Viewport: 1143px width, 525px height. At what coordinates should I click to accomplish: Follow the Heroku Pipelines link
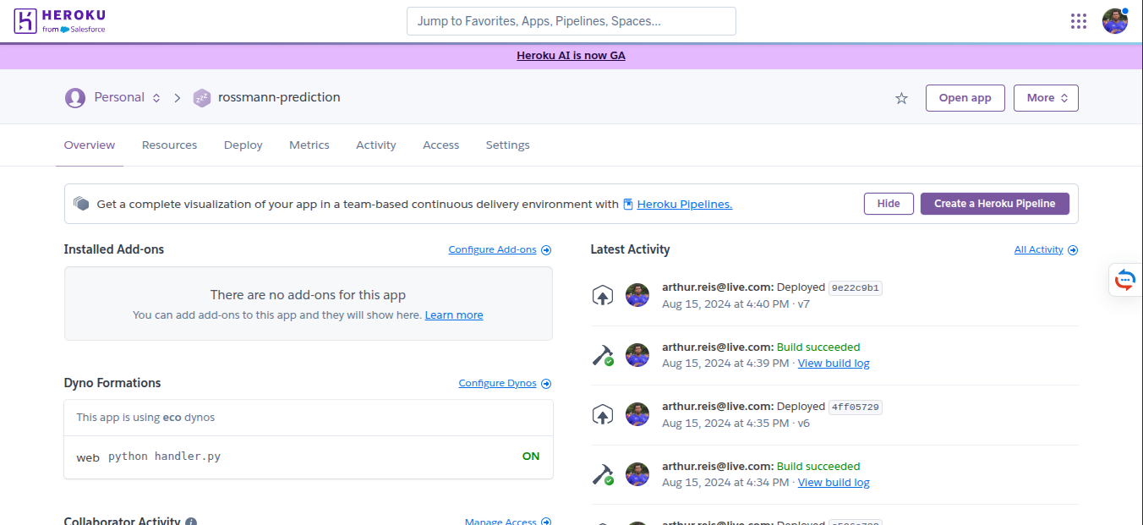685,204
